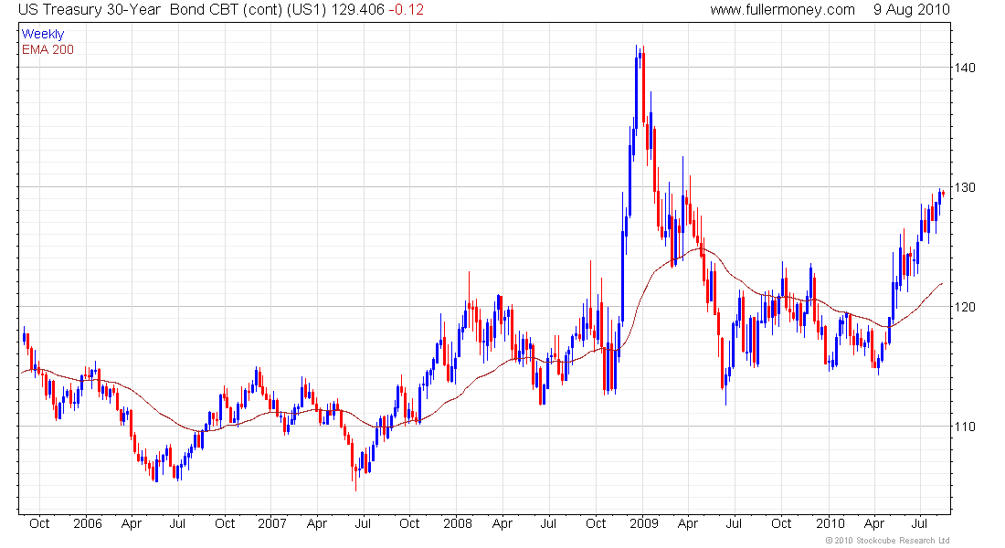1005x548 pixels.
Task: Click the last price value "129.406"
Action: (357, 10)
